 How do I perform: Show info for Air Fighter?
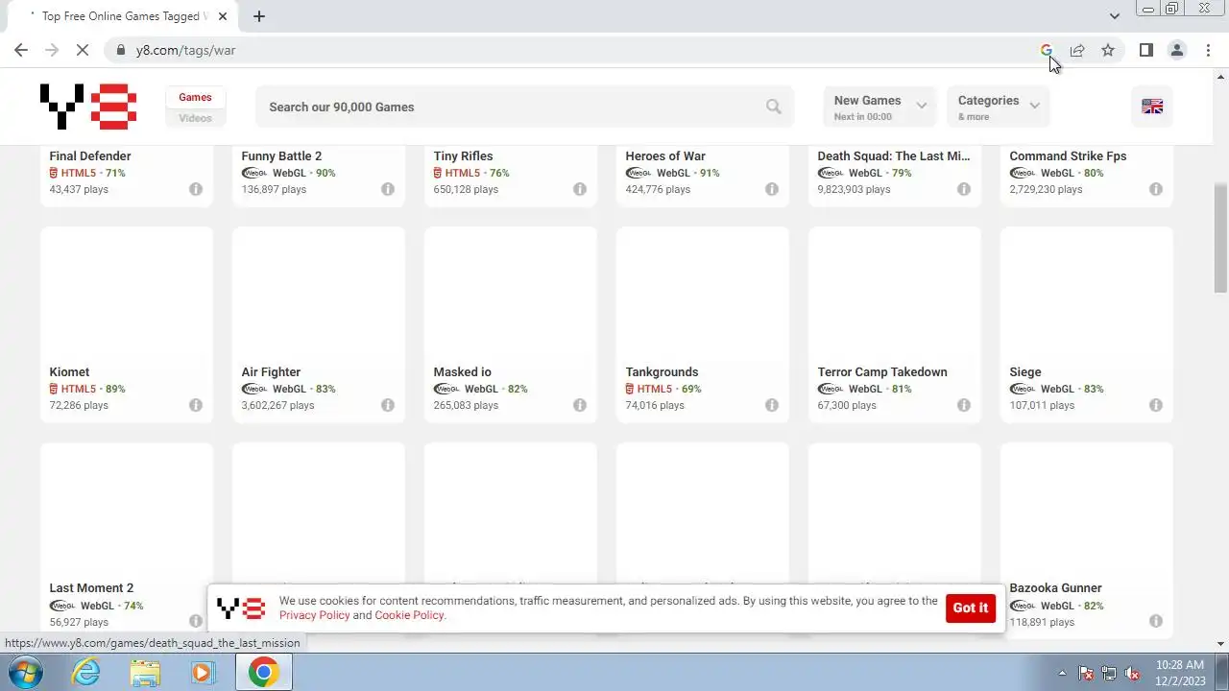pyautogui.click(x=388, y=405)
